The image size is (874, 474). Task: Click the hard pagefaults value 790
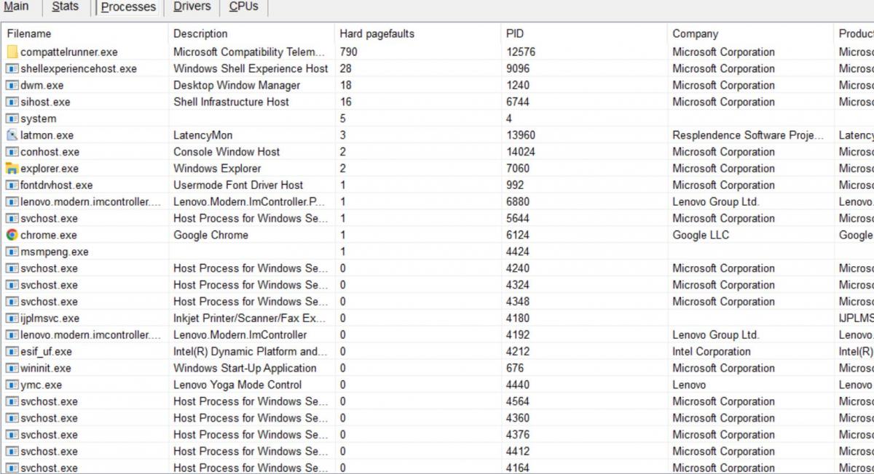coord(349,52)
